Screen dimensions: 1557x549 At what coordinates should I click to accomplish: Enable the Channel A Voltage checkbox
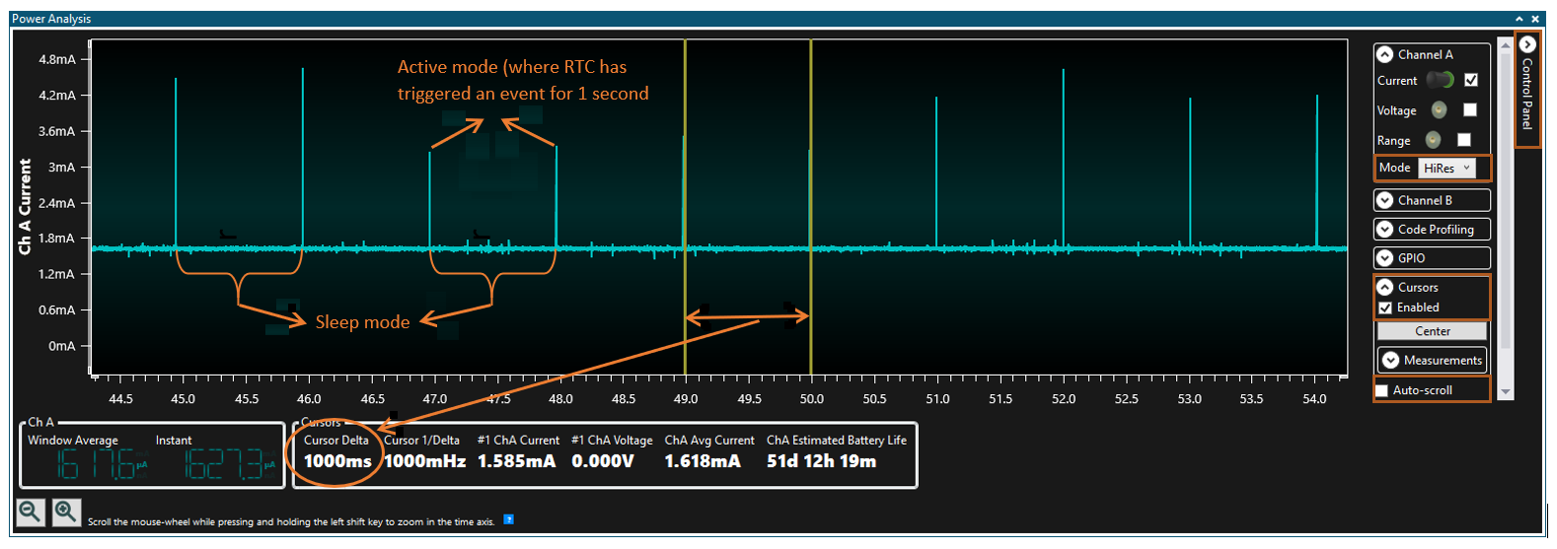(1470, 109)
